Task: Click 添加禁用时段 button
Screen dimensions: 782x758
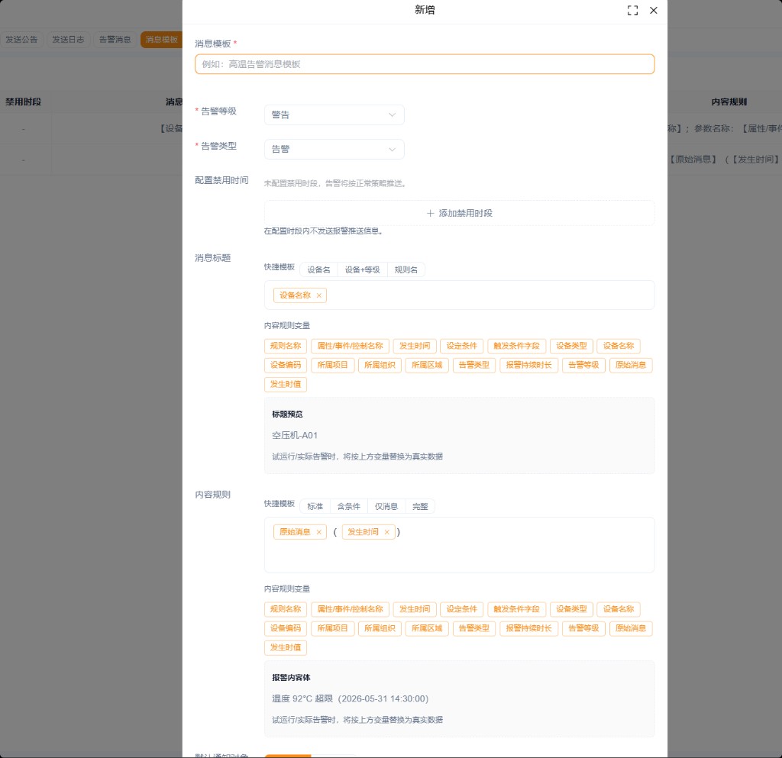Action: pyautogui.click(x=459, y=213)
